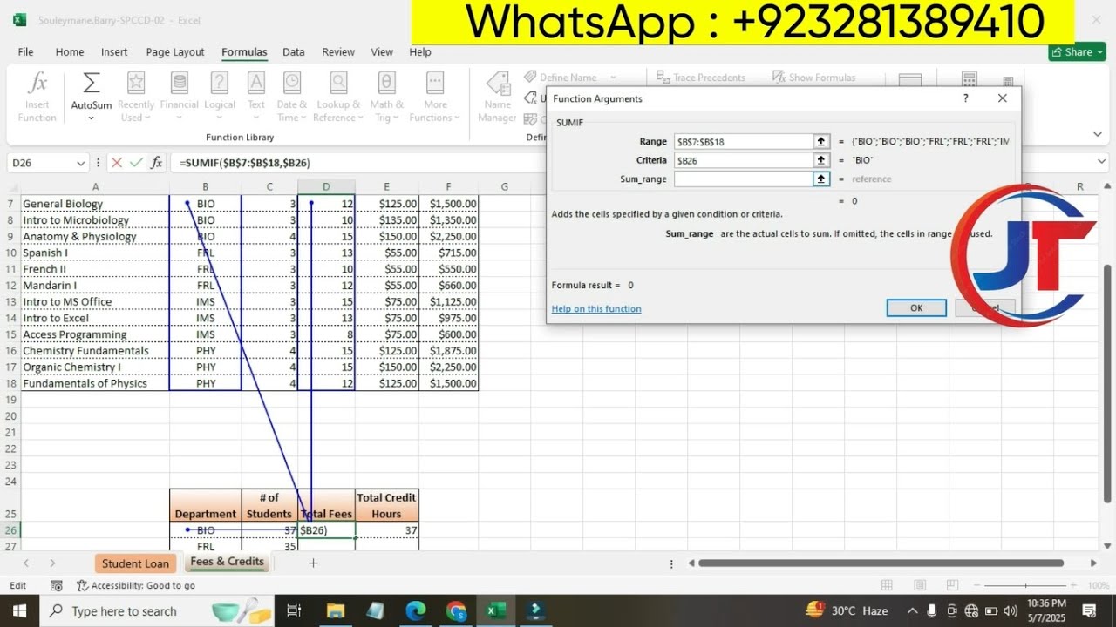
Task: Click Trace Precedents button
Action: pyautogui.click(x=700, y=78)
